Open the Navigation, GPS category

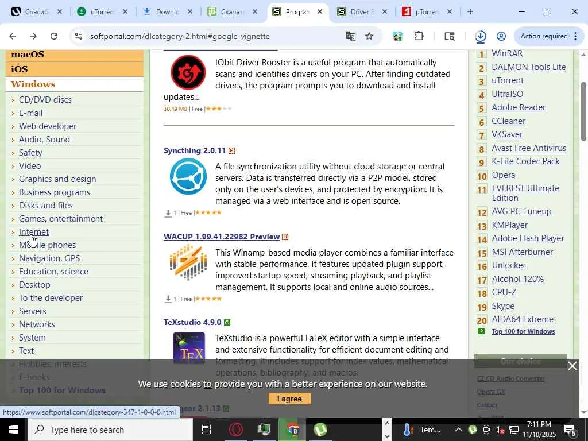(x=49, y=258)
